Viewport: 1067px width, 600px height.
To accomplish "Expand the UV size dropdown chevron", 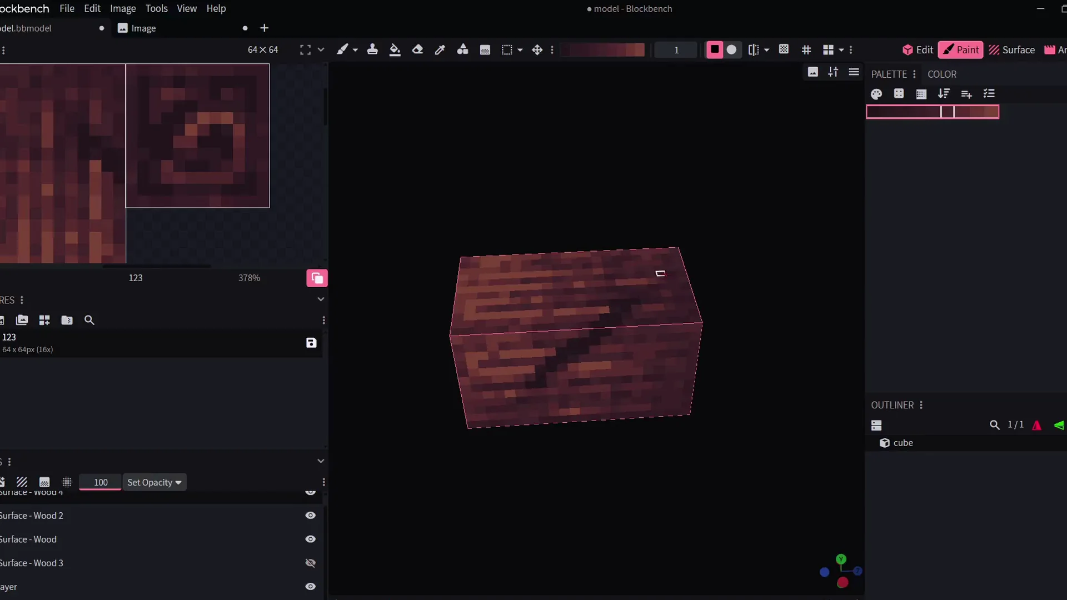I will tap(321, 50).
